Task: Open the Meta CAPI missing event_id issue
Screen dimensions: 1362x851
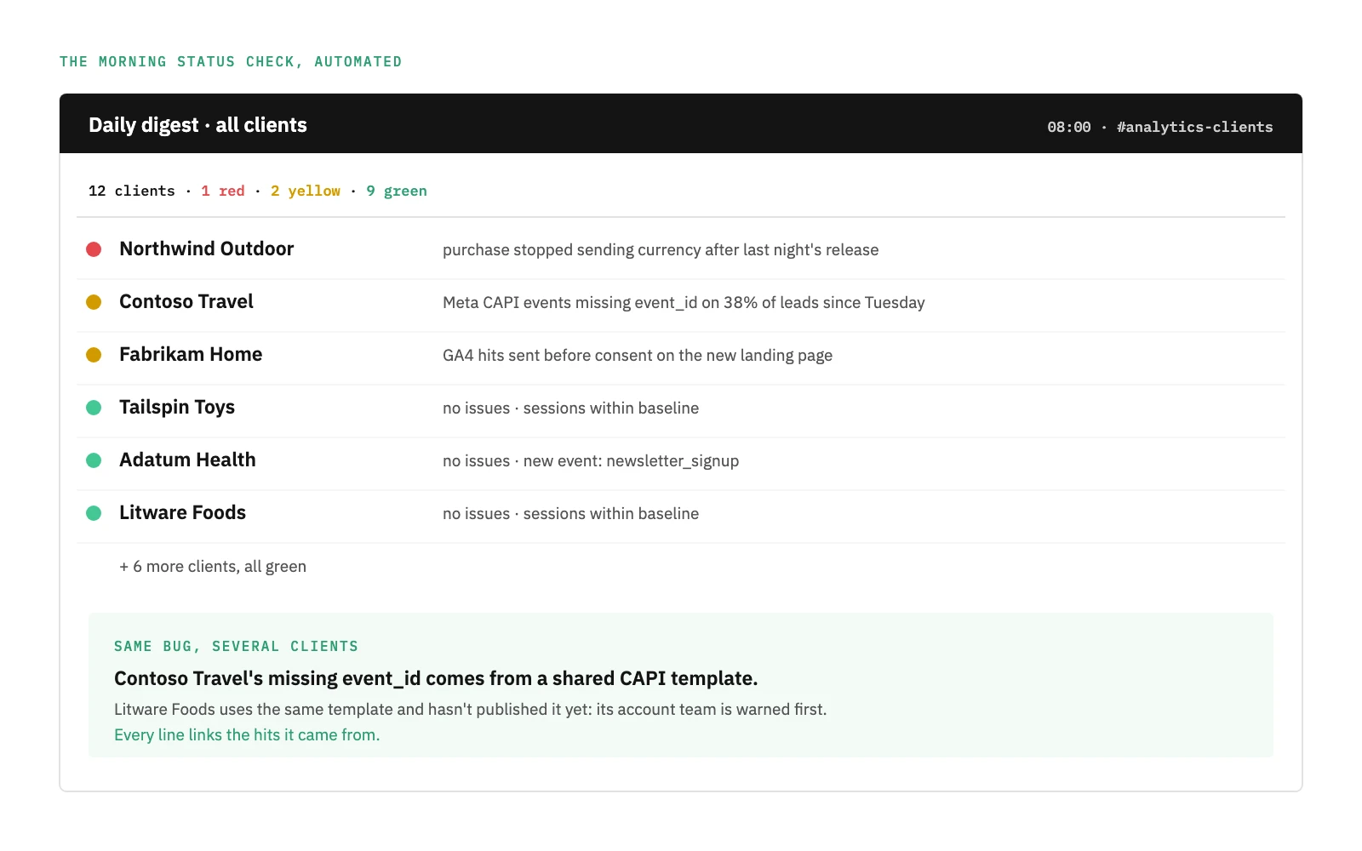Action: coord(684,303)
